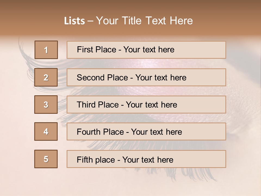Click the Fourth Place text bar
This screenshot has height=196, width=261.
(x=146, y=131)
